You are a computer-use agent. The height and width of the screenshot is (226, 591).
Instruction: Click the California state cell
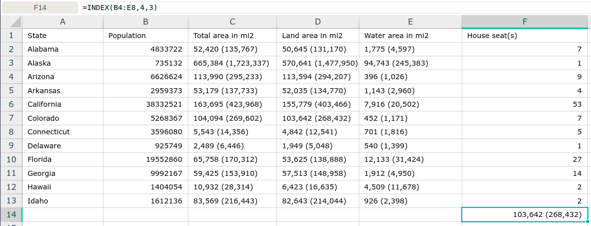click(63, 105)
